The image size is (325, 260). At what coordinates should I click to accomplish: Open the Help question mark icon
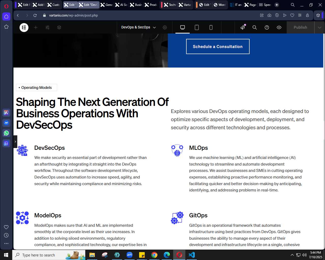tap(267, 27)
